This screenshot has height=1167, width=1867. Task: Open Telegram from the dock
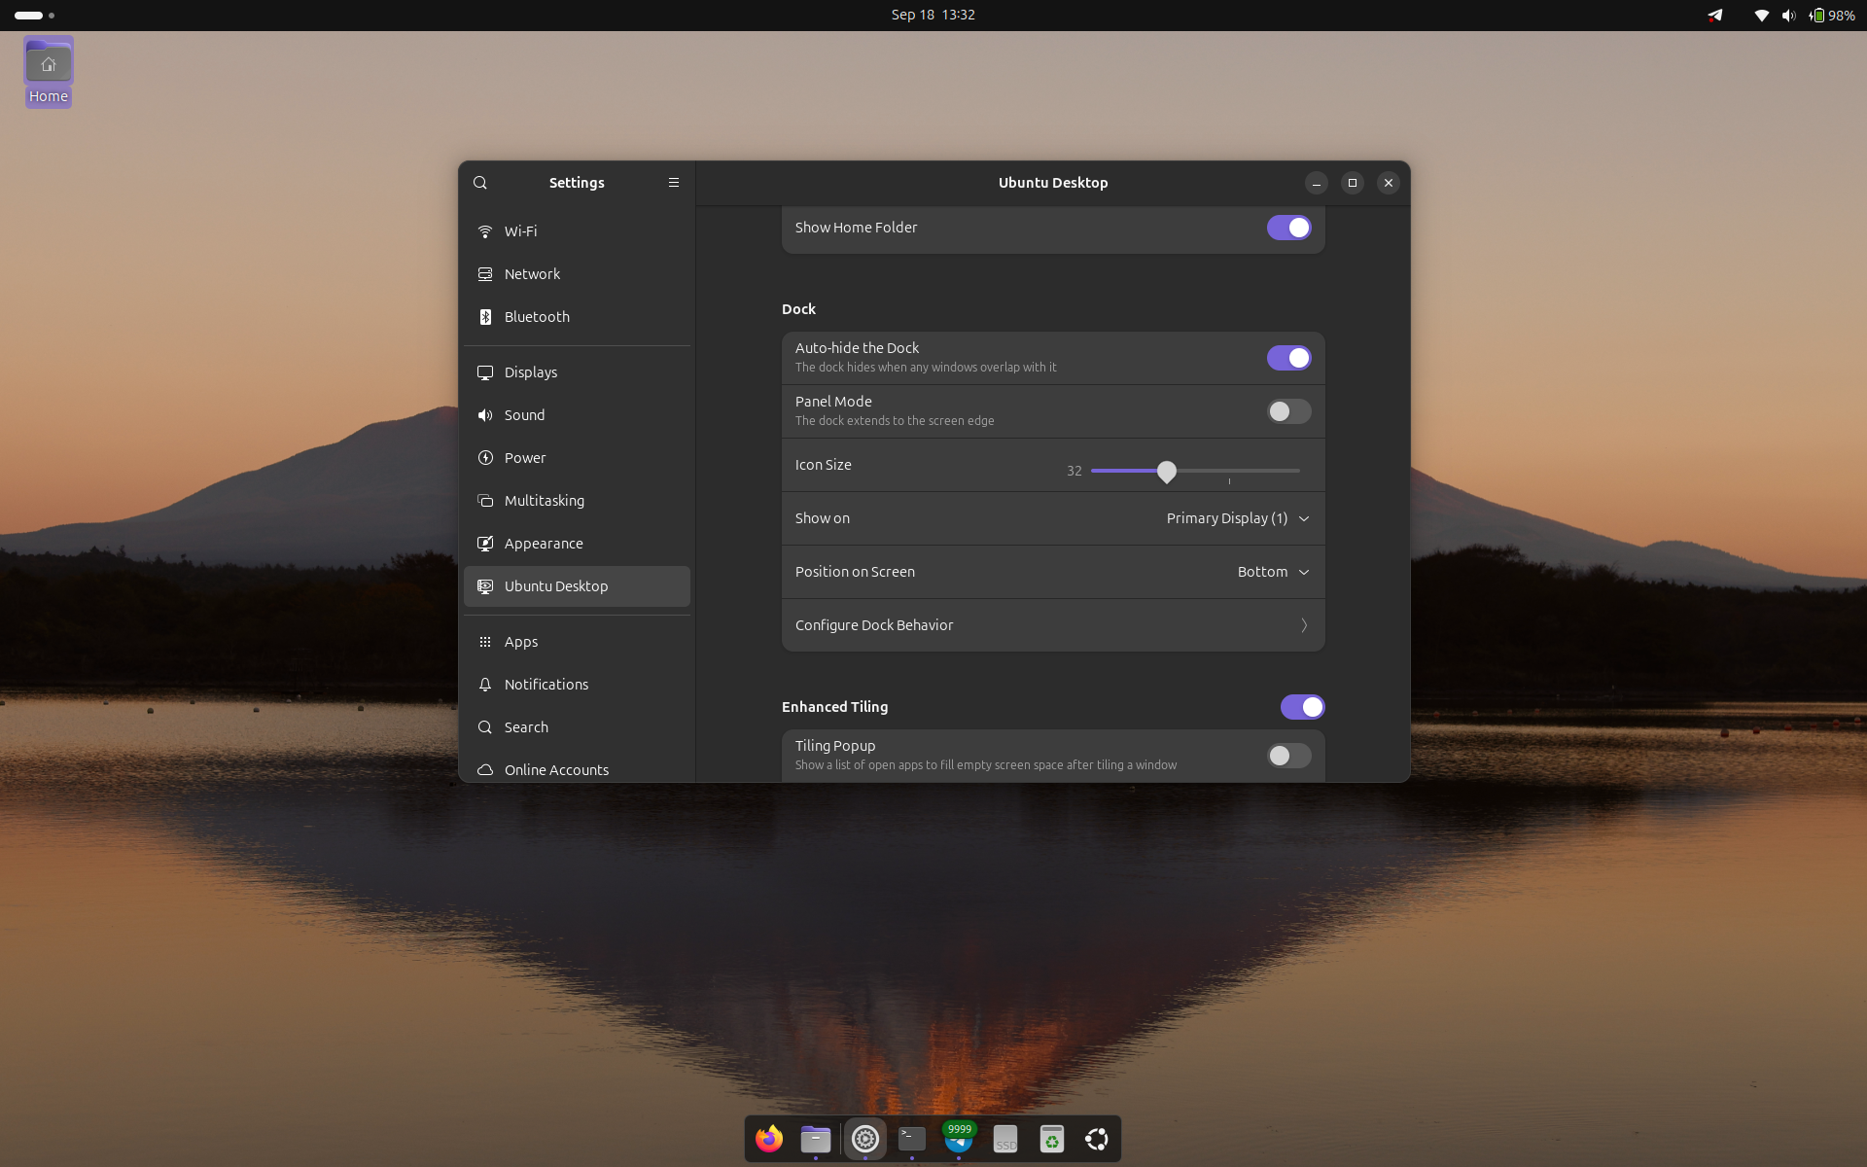coord(958,1139)
